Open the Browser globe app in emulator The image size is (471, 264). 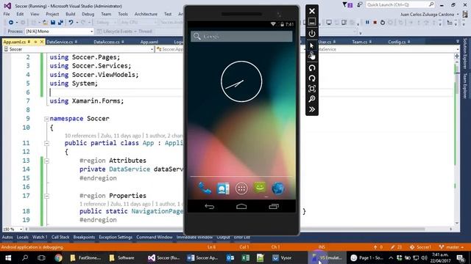tap(278, 188)
